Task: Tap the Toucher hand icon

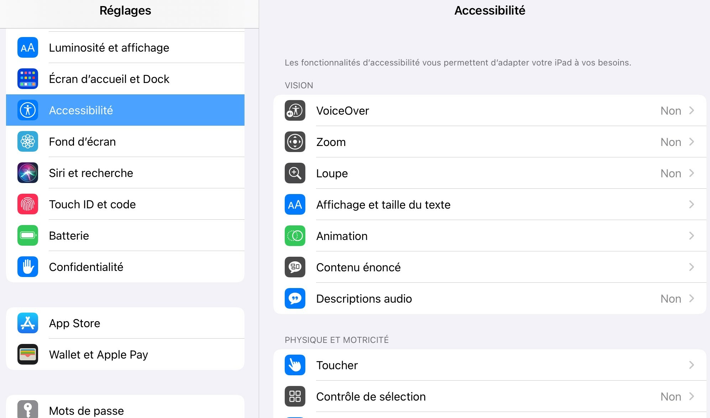Action: tap(295, 365)
